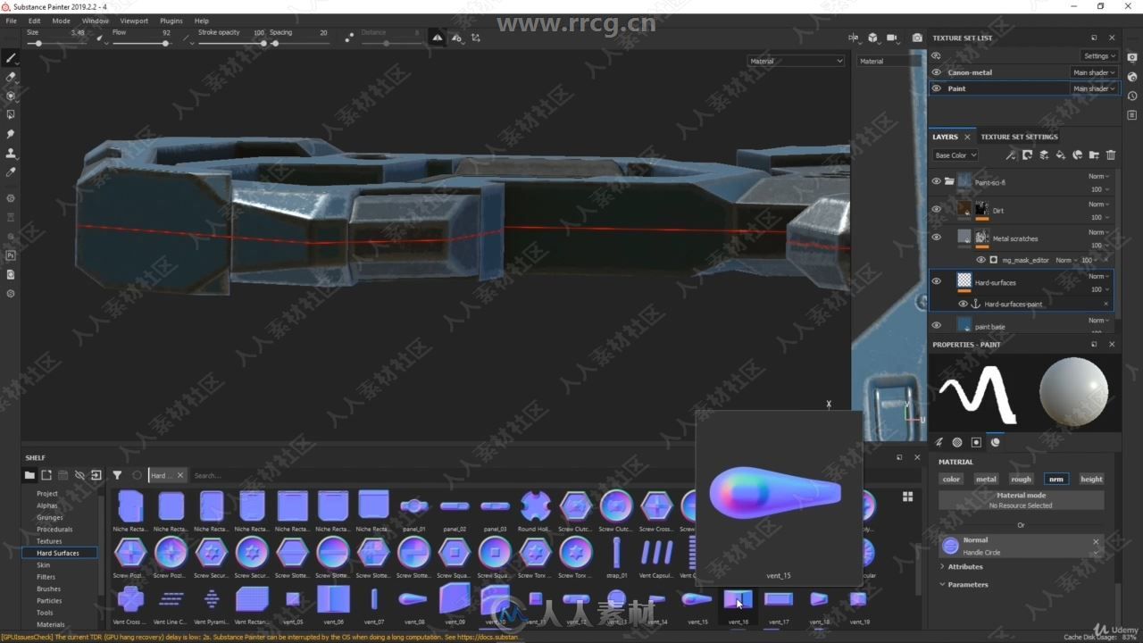Open the Material viewport channel dropdown
Image resolution: width=1143 pixels, height=643 pixels.
[x=796, y=61]
